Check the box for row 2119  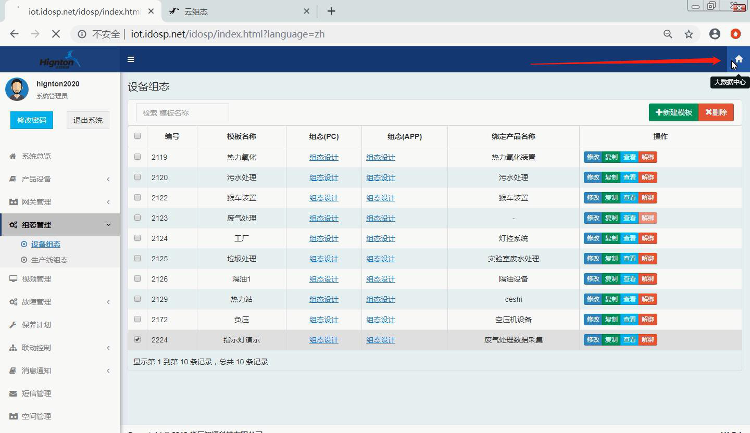coord(137,157)
